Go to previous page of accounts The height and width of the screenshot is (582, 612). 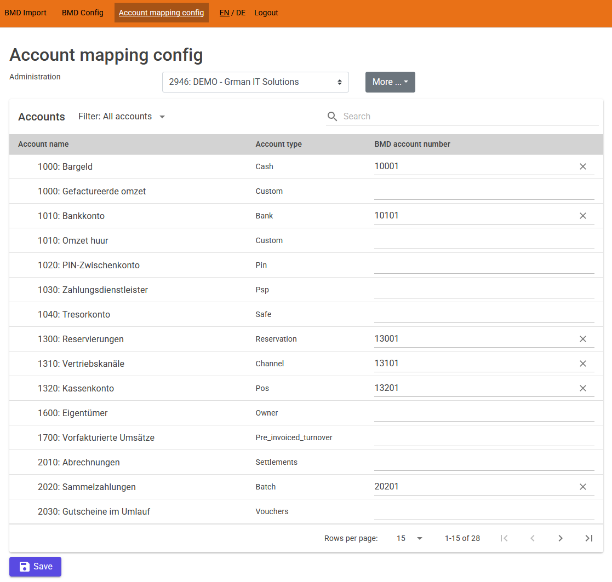point(533,538)
